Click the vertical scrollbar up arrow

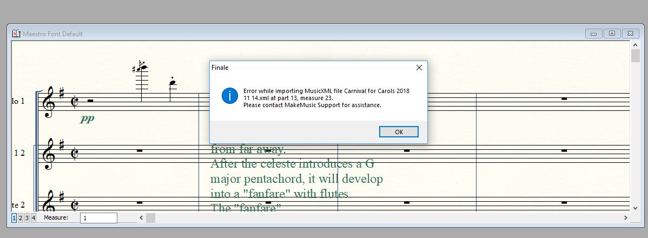tap(636, 46)
